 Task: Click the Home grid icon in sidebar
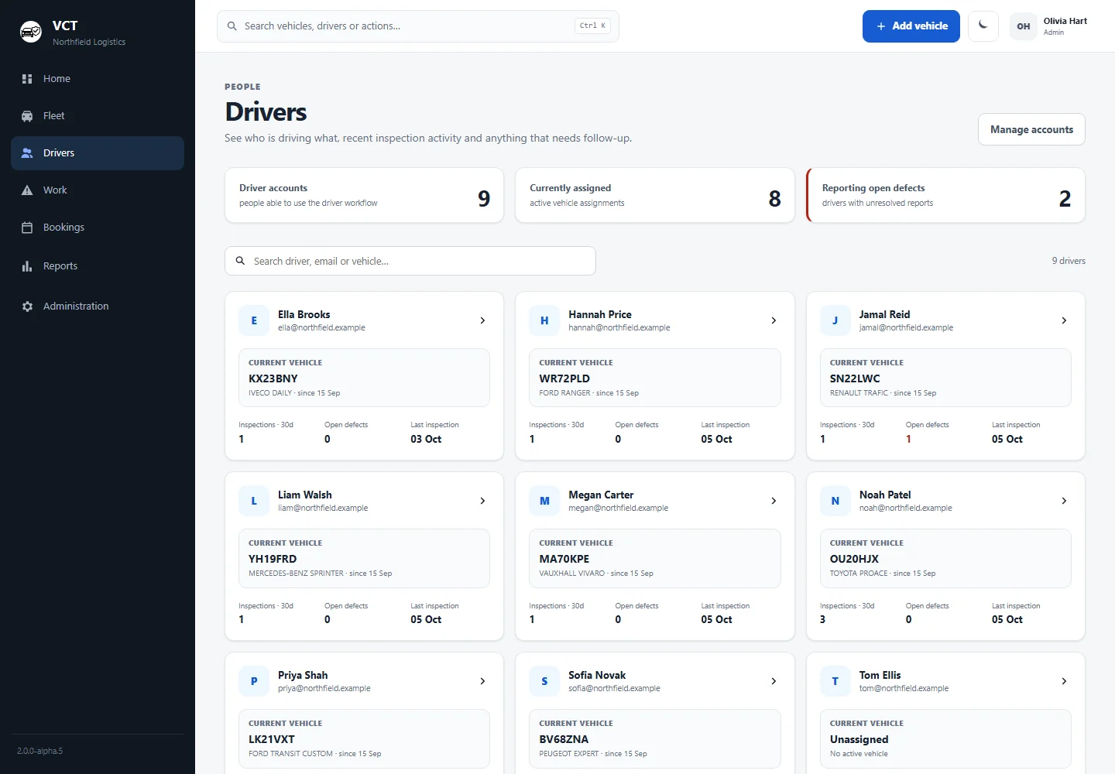27,79
